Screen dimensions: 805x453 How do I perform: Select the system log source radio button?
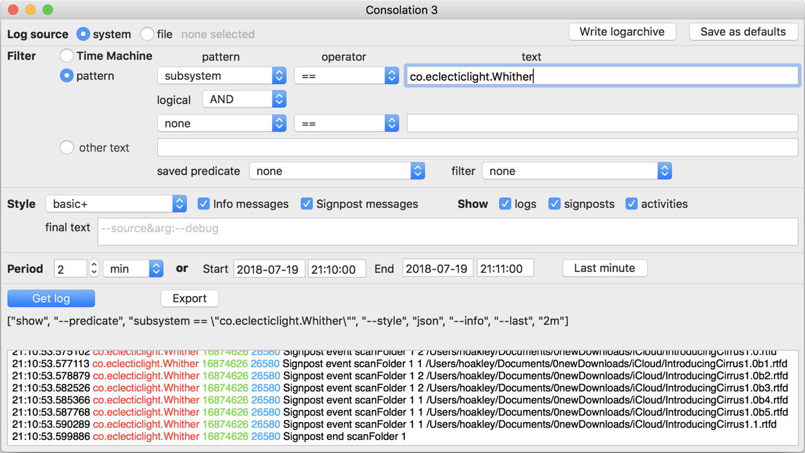coord(83,34)
